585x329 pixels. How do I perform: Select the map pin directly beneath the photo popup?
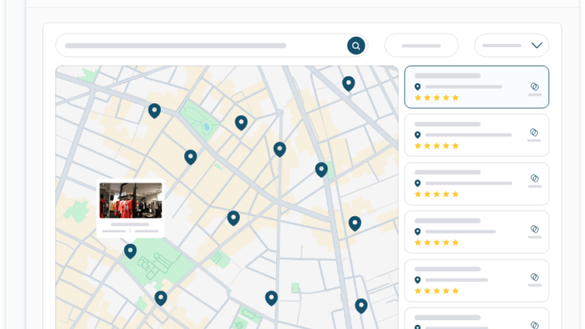pos(130,251)
